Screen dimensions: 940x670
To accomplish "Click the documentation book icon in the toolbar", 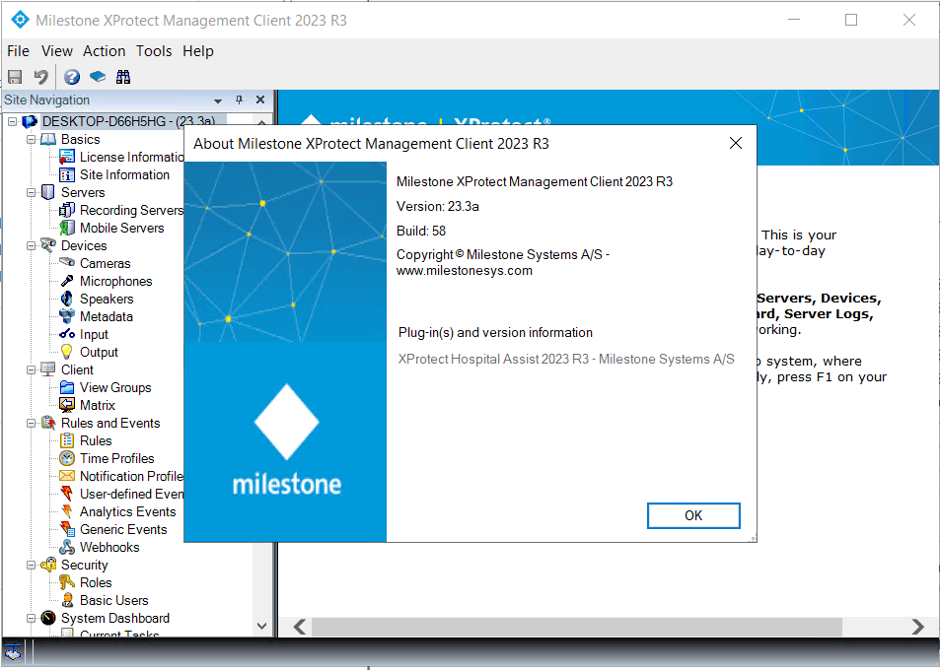I will [96, 76].
